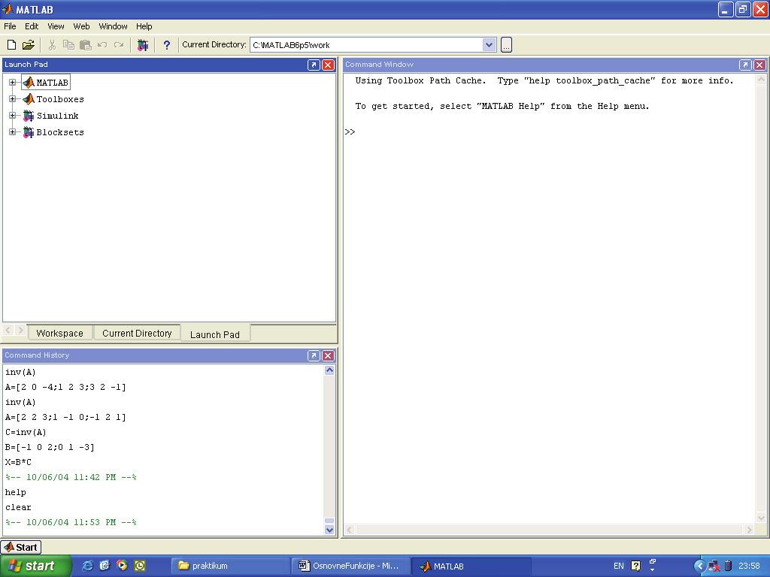Select the MATLAB item in Launch Pad

coord(46,83)
